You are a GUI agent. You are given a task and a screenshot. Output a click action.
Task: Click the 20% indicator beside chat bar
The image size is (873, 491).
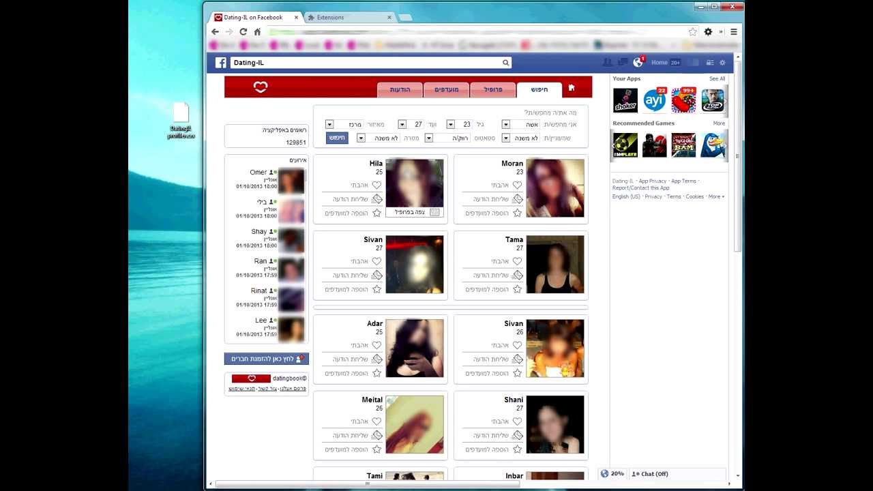pyautogui.click(x=612, y=474)
